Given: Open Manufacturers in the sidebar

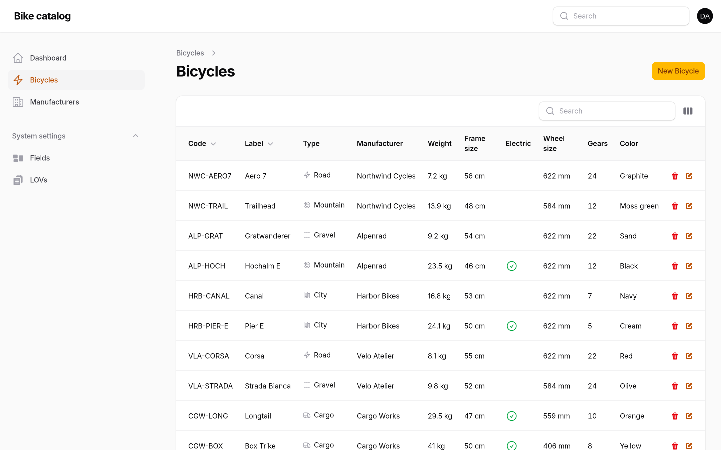Looking at the screenshot, I should (x=76, y=102).
